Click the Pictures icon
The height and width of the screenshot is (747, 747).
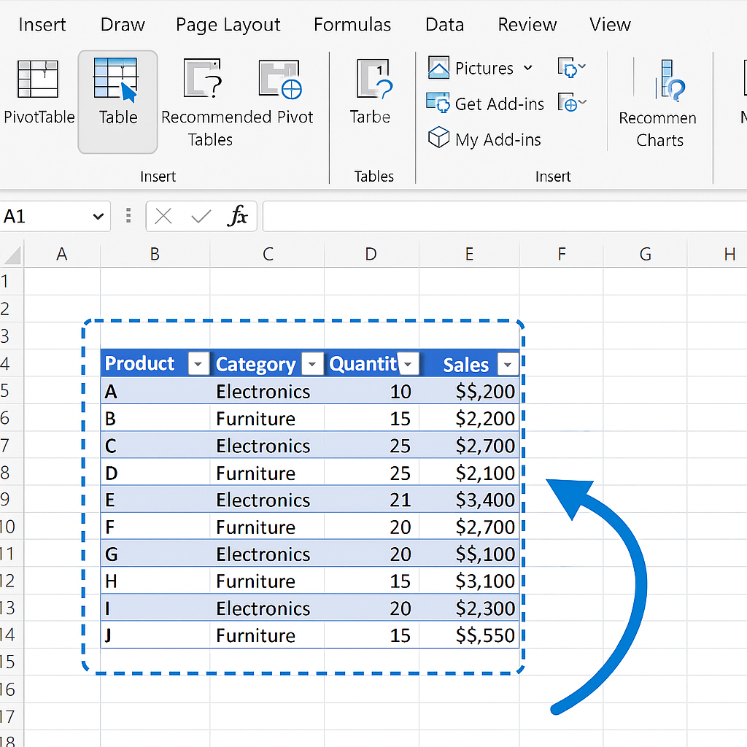[438, 68]
